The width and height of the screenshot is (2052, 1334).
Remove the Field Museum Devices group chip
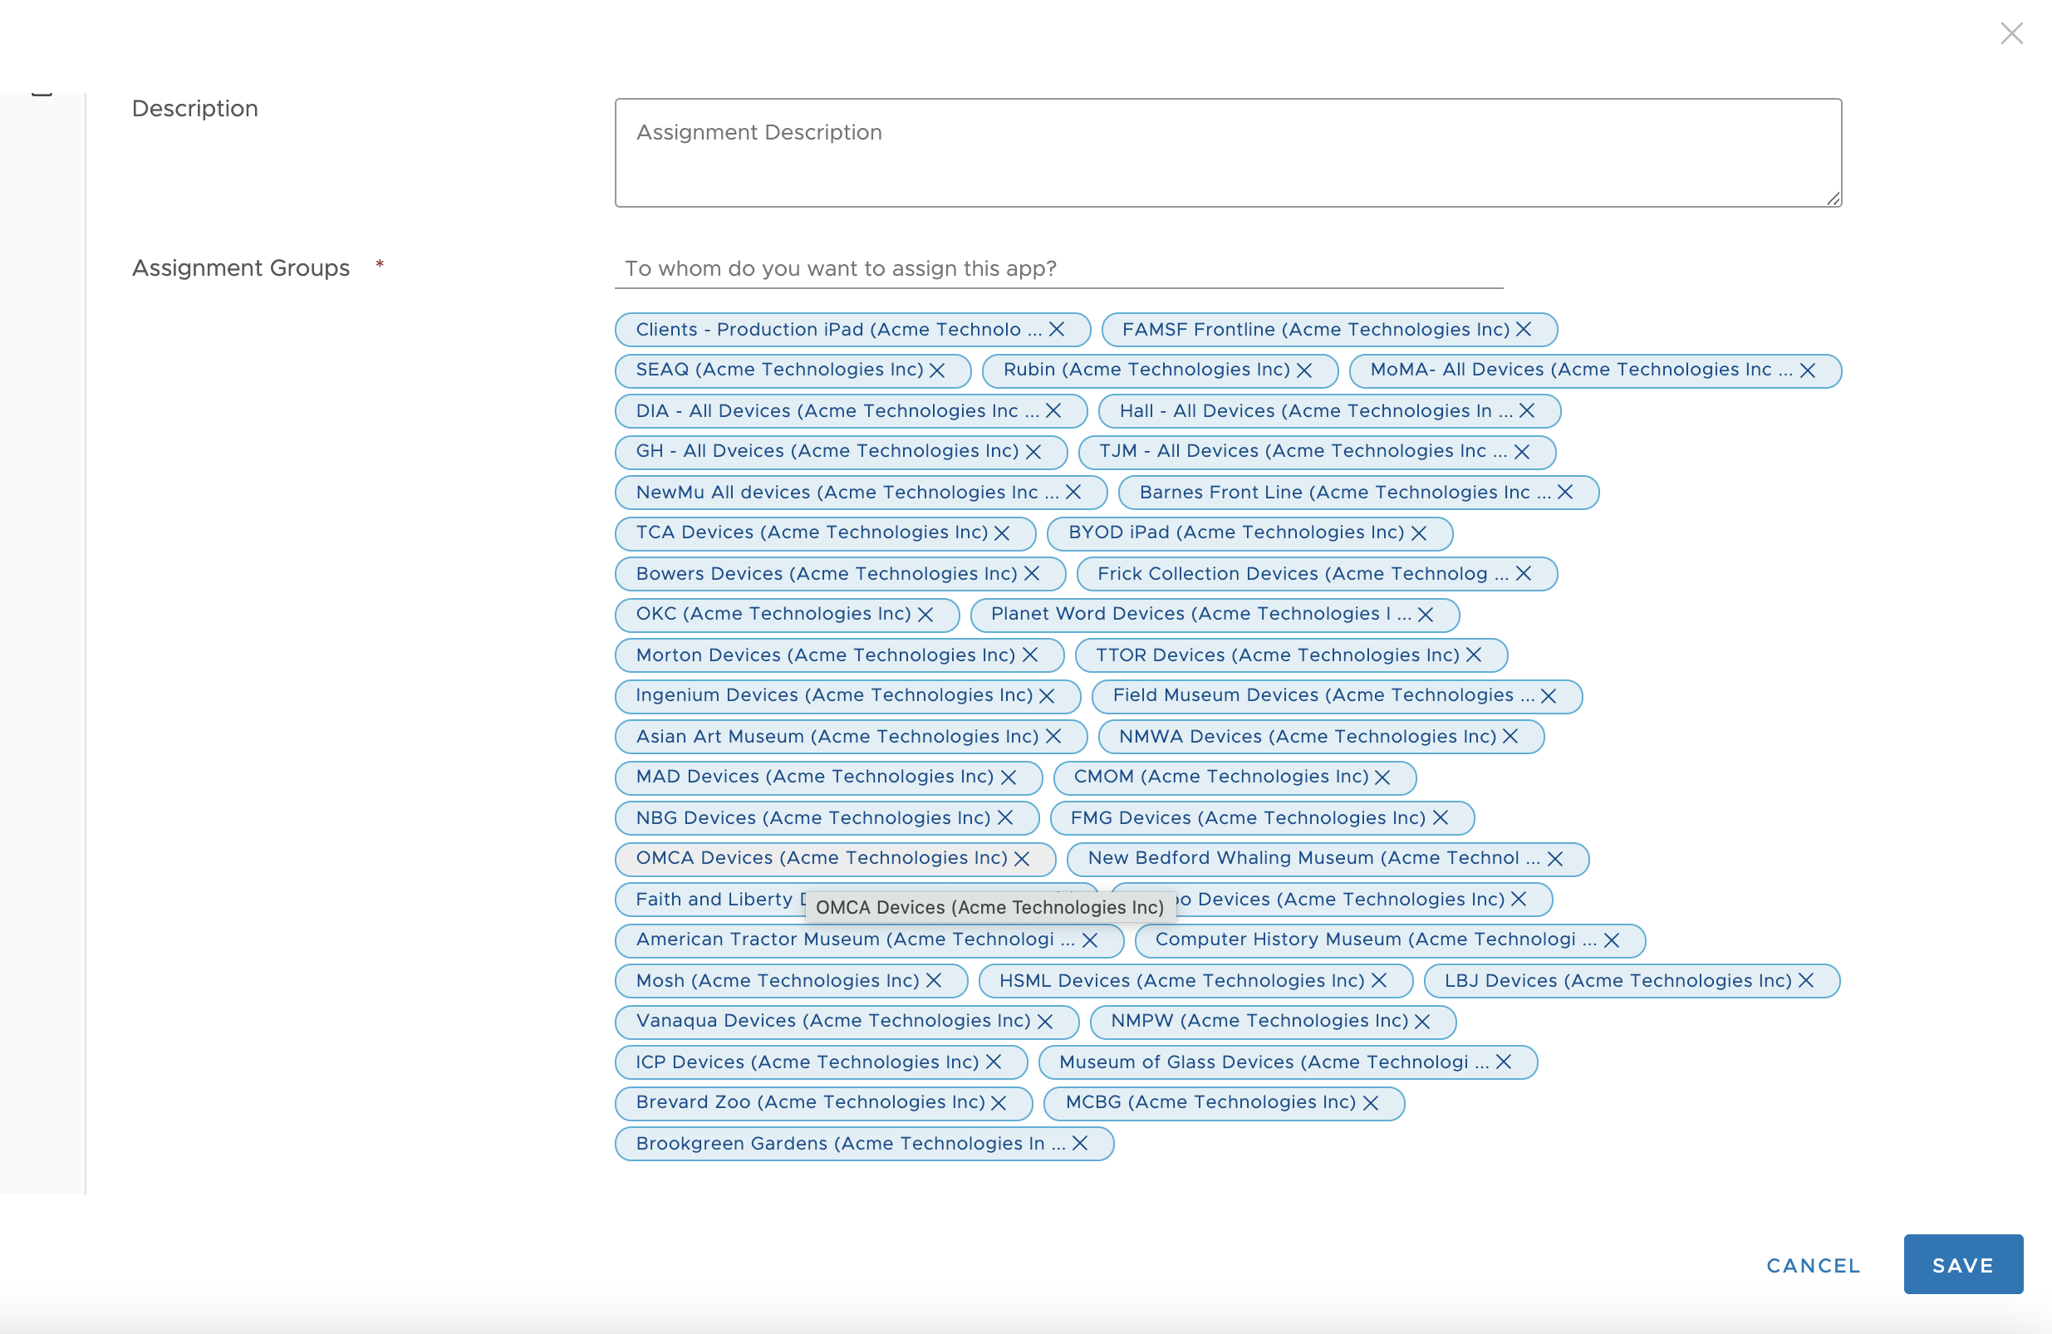point(1549,695)
